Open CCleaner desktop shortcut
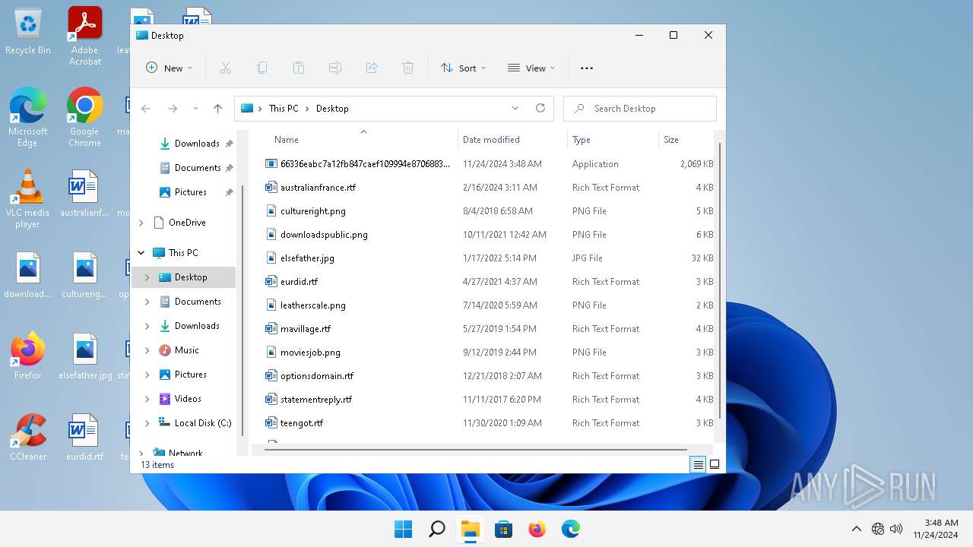The image size is (973, 547). 28,437
